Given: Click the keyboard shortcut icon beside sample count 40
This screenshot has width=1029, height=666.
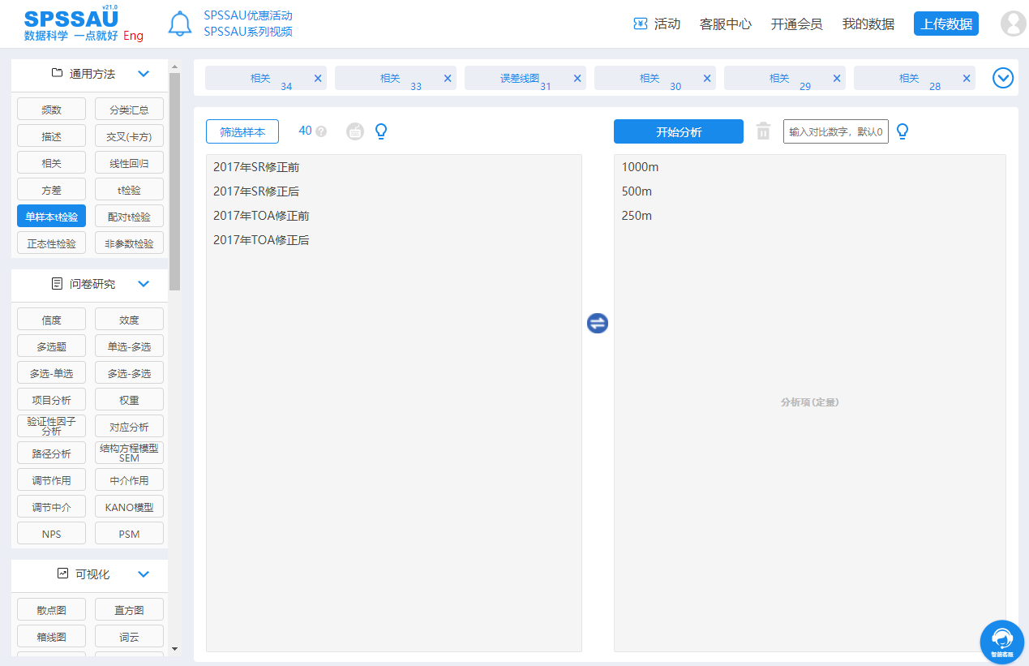Looking at the screenshot, I should pyautogui.click(x=354, y=131).
